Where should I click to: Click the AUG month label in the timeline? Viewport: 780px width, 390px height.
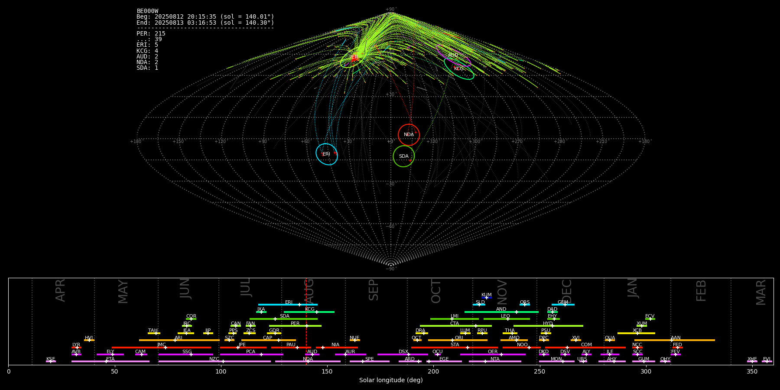309,290
